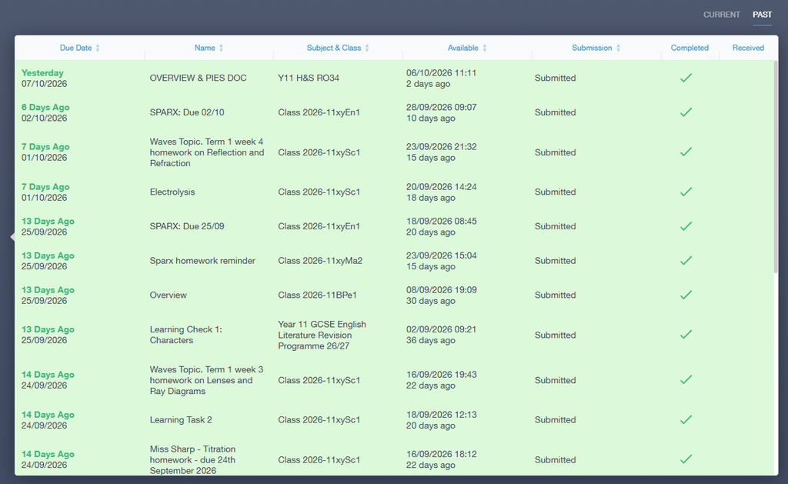Click available date 08/09/2026 19:09
This screenshot has width=788, height=484.
pos(441,290)
